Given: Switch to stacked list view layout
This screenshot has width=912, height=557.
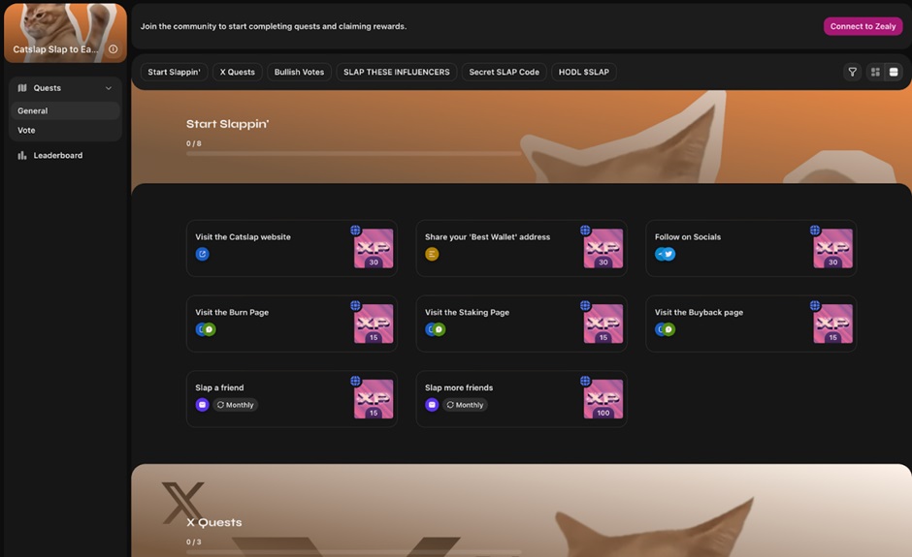Looking at the screenshot, I should coord(894,72).
